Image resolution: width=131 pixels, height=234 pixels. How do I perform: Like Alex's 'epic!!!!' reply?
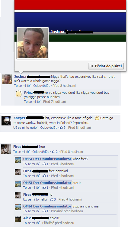tap(31, 223)
